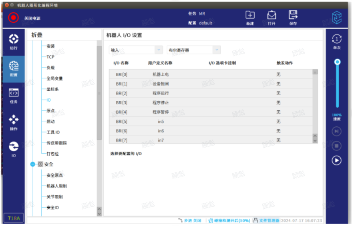352x226 pixels.
Task: Click the 新建 new task icon
Action: [250, 16]
